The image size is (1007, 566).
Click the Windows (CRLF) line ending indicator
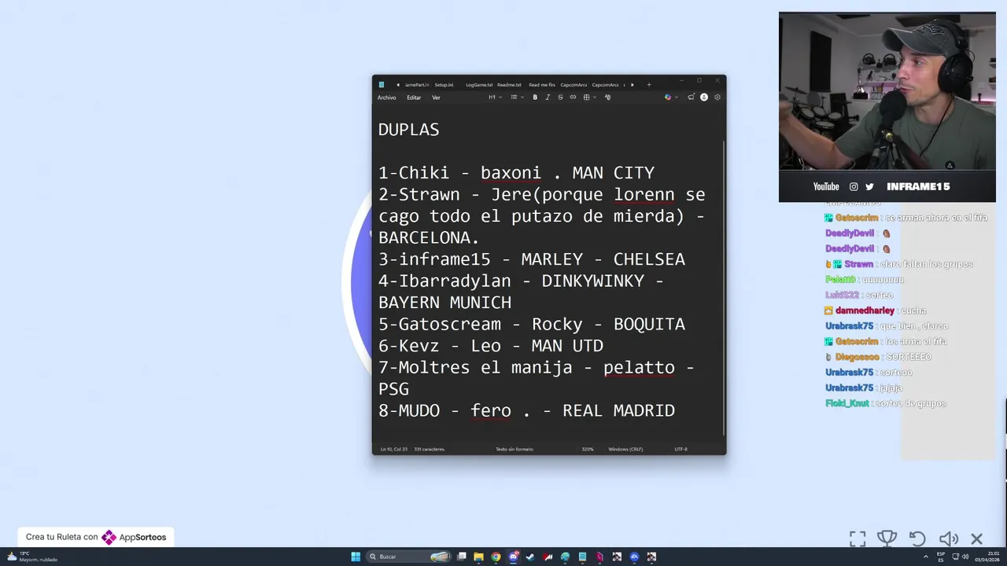click(x=625, y=449)
